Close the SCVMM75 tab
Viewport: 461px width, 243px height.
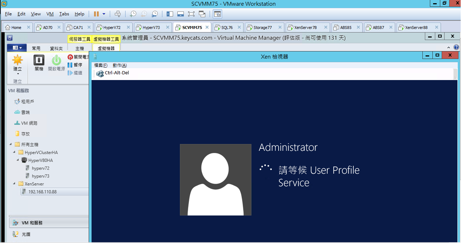(207, 27)
